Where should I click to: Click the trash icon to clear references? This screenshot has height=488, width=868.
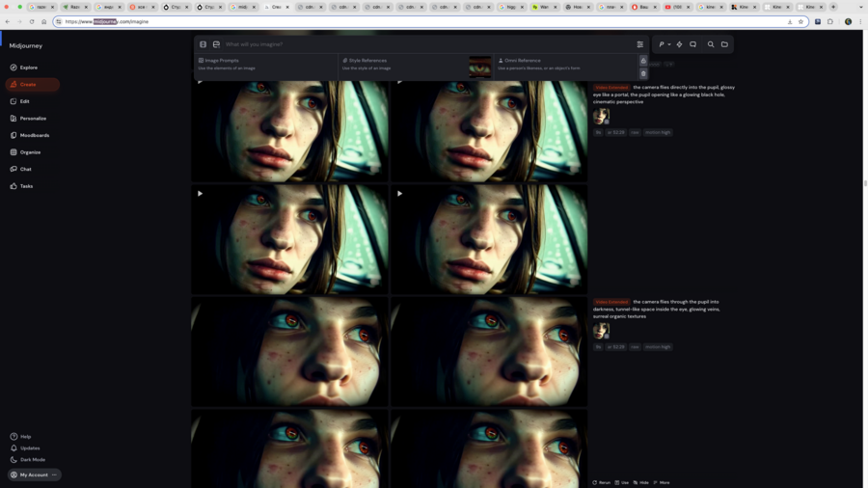(643, 73)
